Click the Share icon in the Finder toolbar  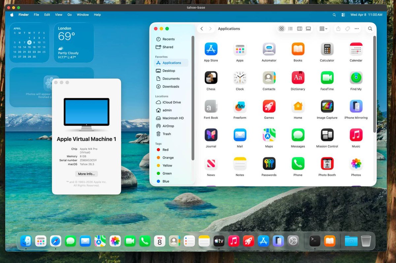[x=338, y=29]
